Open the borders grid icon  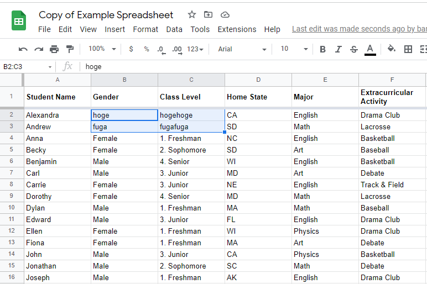(408, 49)
